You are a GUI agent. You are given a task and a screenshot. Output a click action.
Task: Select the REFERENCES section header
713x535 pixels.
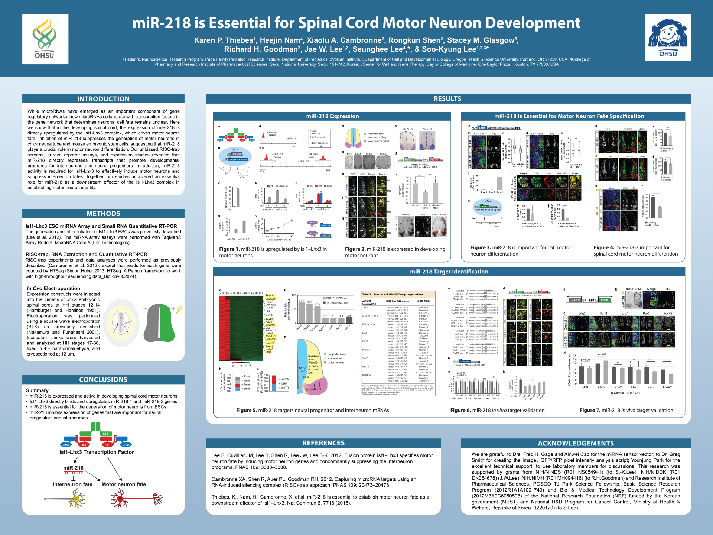[323, 443]
